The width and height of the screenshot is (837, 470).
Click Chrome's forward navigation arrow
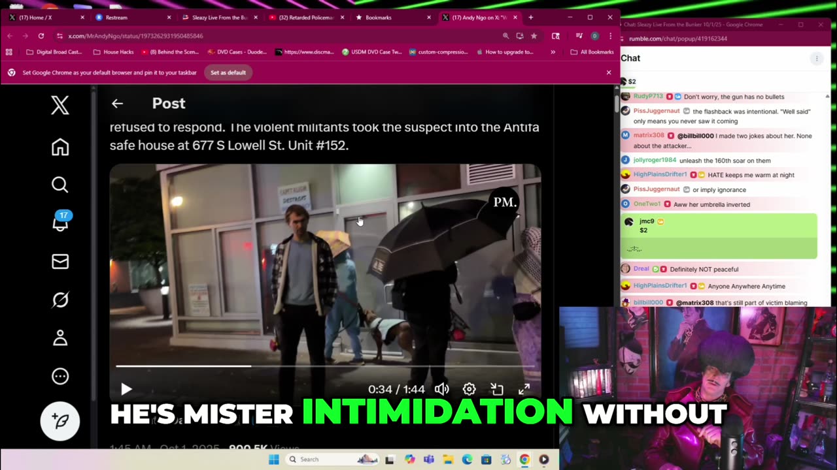(x=26, y=36)
